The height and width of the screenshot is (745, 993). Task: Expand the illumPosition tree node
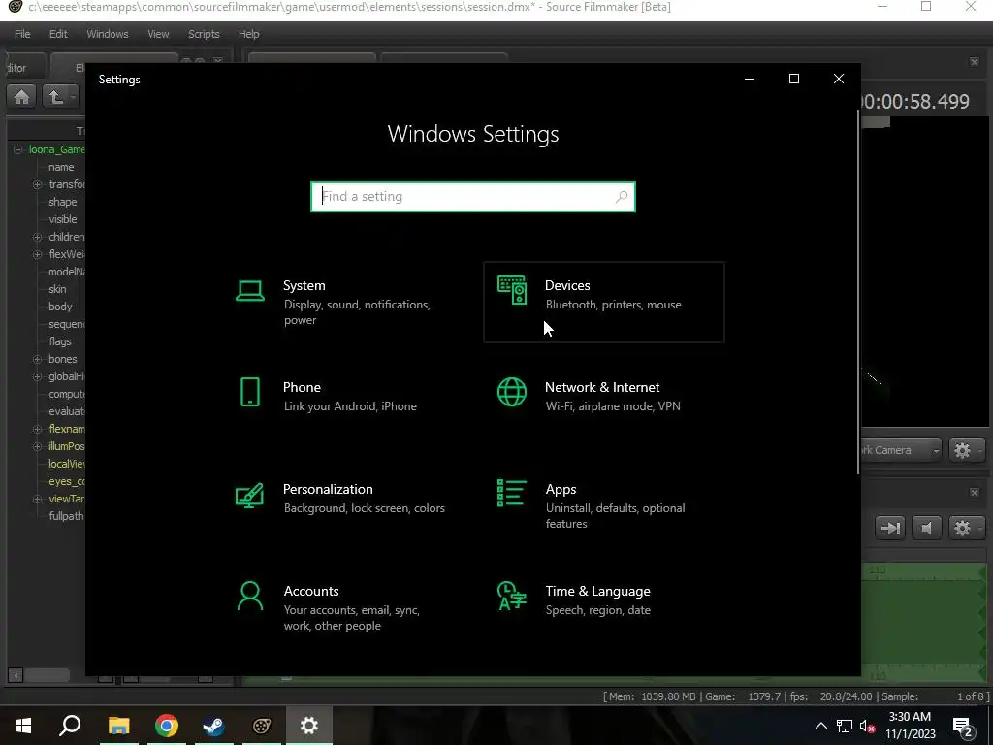[38, 446]
